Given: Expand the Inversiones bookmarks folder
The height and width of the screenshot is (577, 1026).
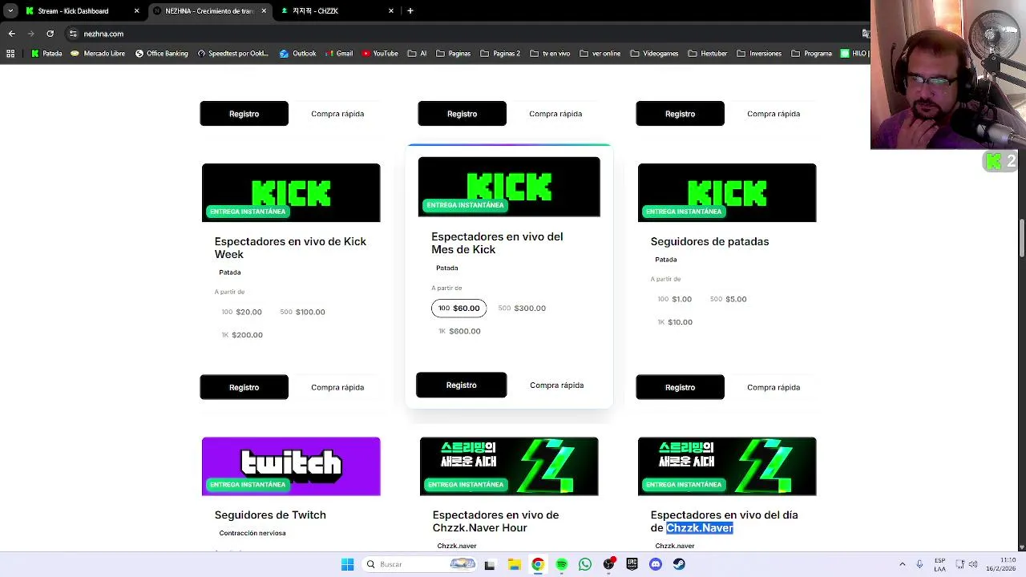Looking at the screenshot, I should [x=759, y=54].
